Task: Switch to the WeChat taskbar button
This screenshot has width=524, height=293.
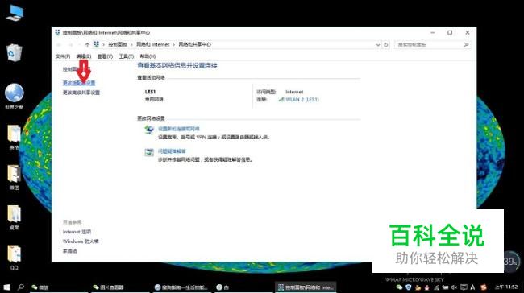Action: pyautogui.click(x=59, y=287)
